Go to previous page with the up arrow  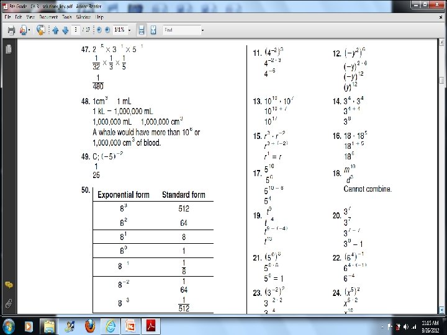click(56, 30)
